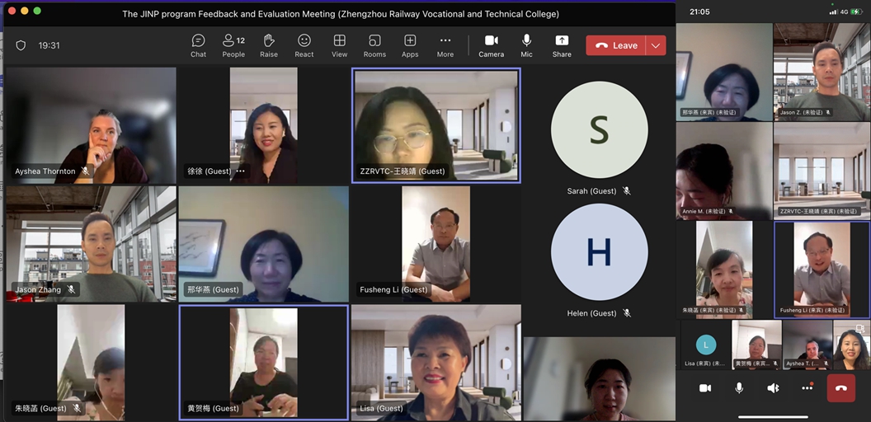Open the Apps panel

click(410, 45)
